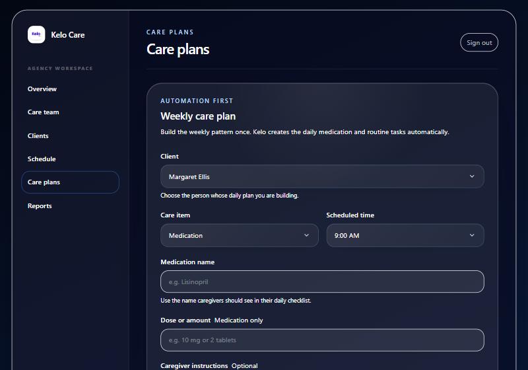Click the Kelo Care logo icon

[x=36, y=35]
